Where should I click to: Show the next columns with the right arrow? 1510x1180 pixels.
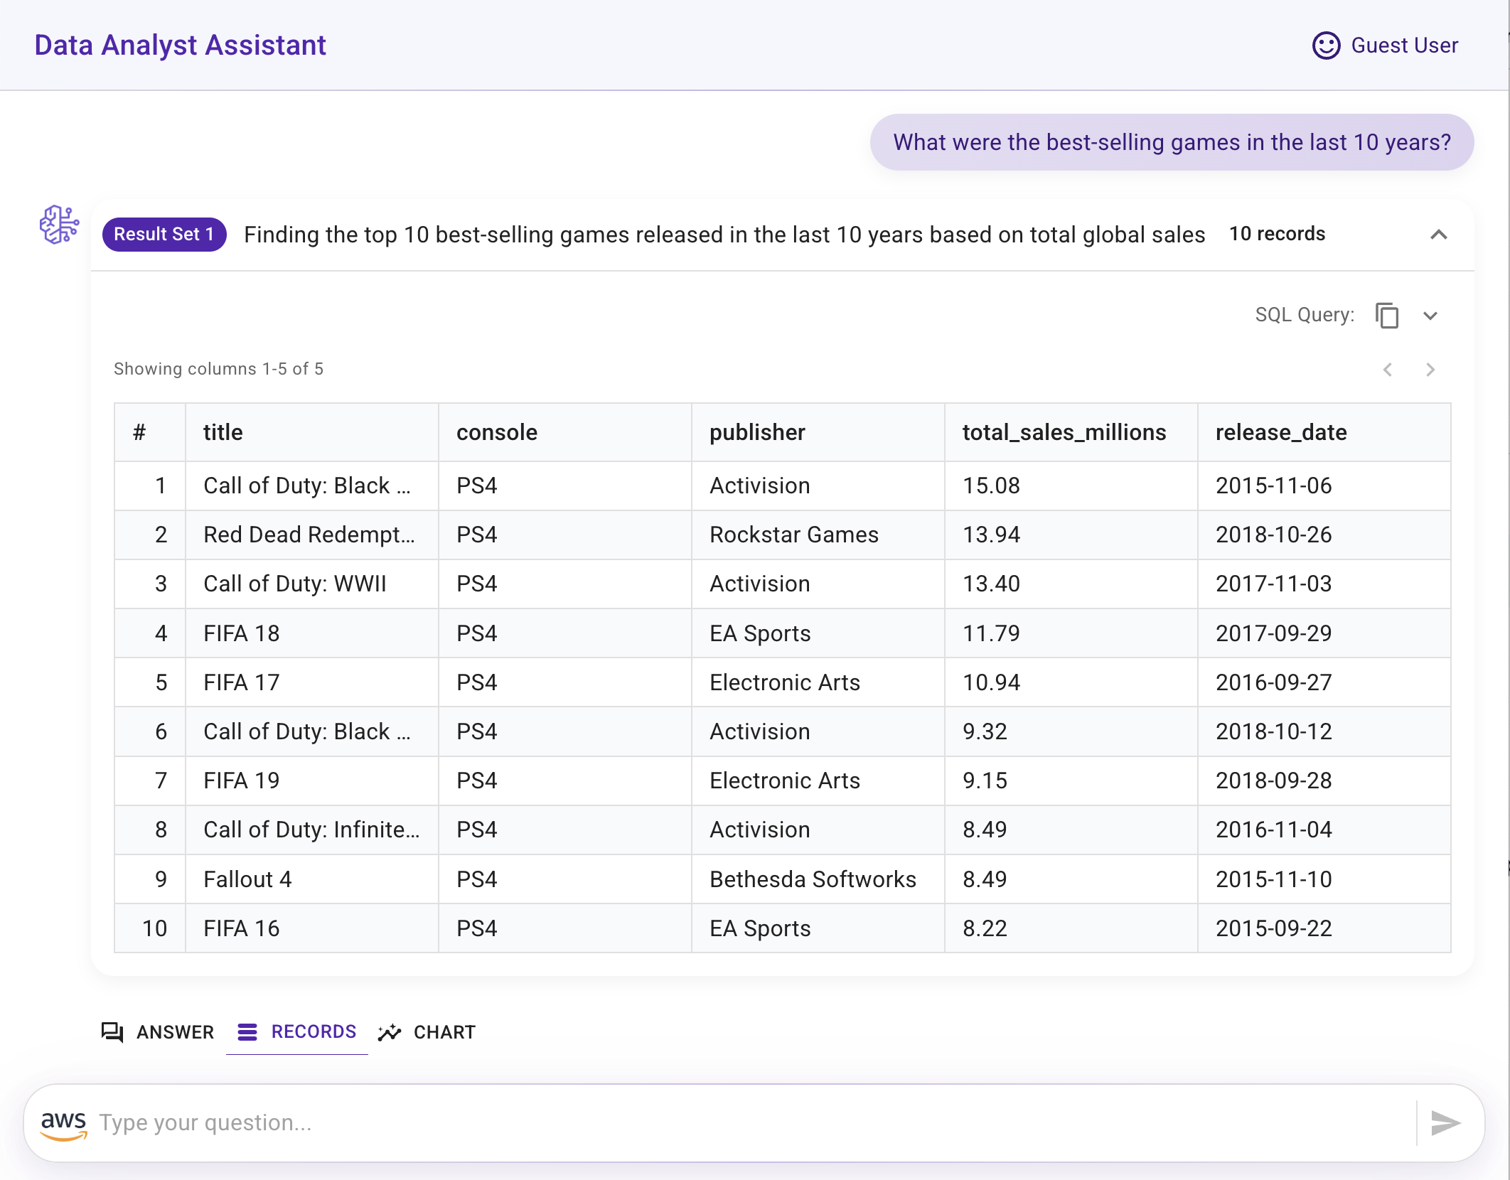(x=1430, y=370)
